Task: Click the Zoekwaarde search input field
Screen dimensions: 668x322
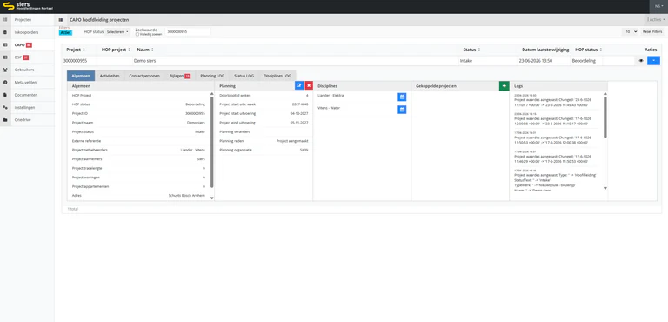Action: tap(188, 32)
